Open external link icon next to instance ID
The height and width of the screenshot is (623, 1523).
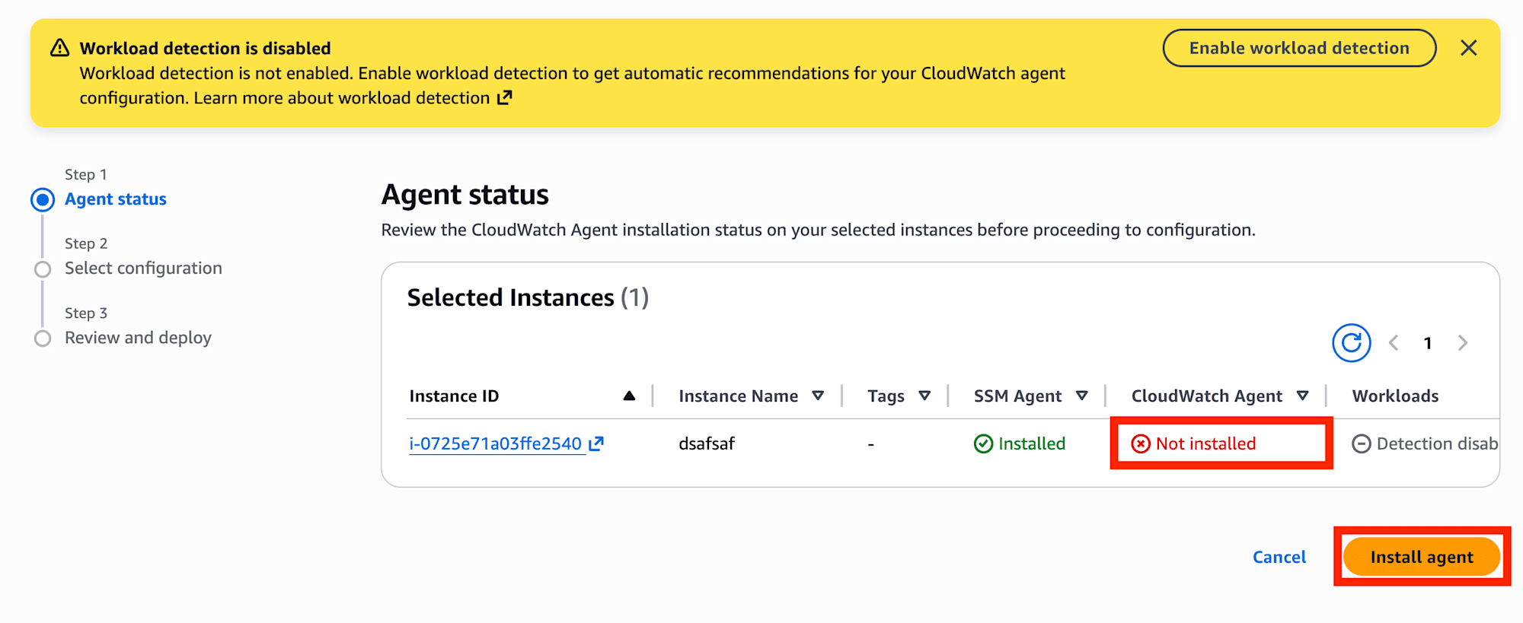point(596,443)
